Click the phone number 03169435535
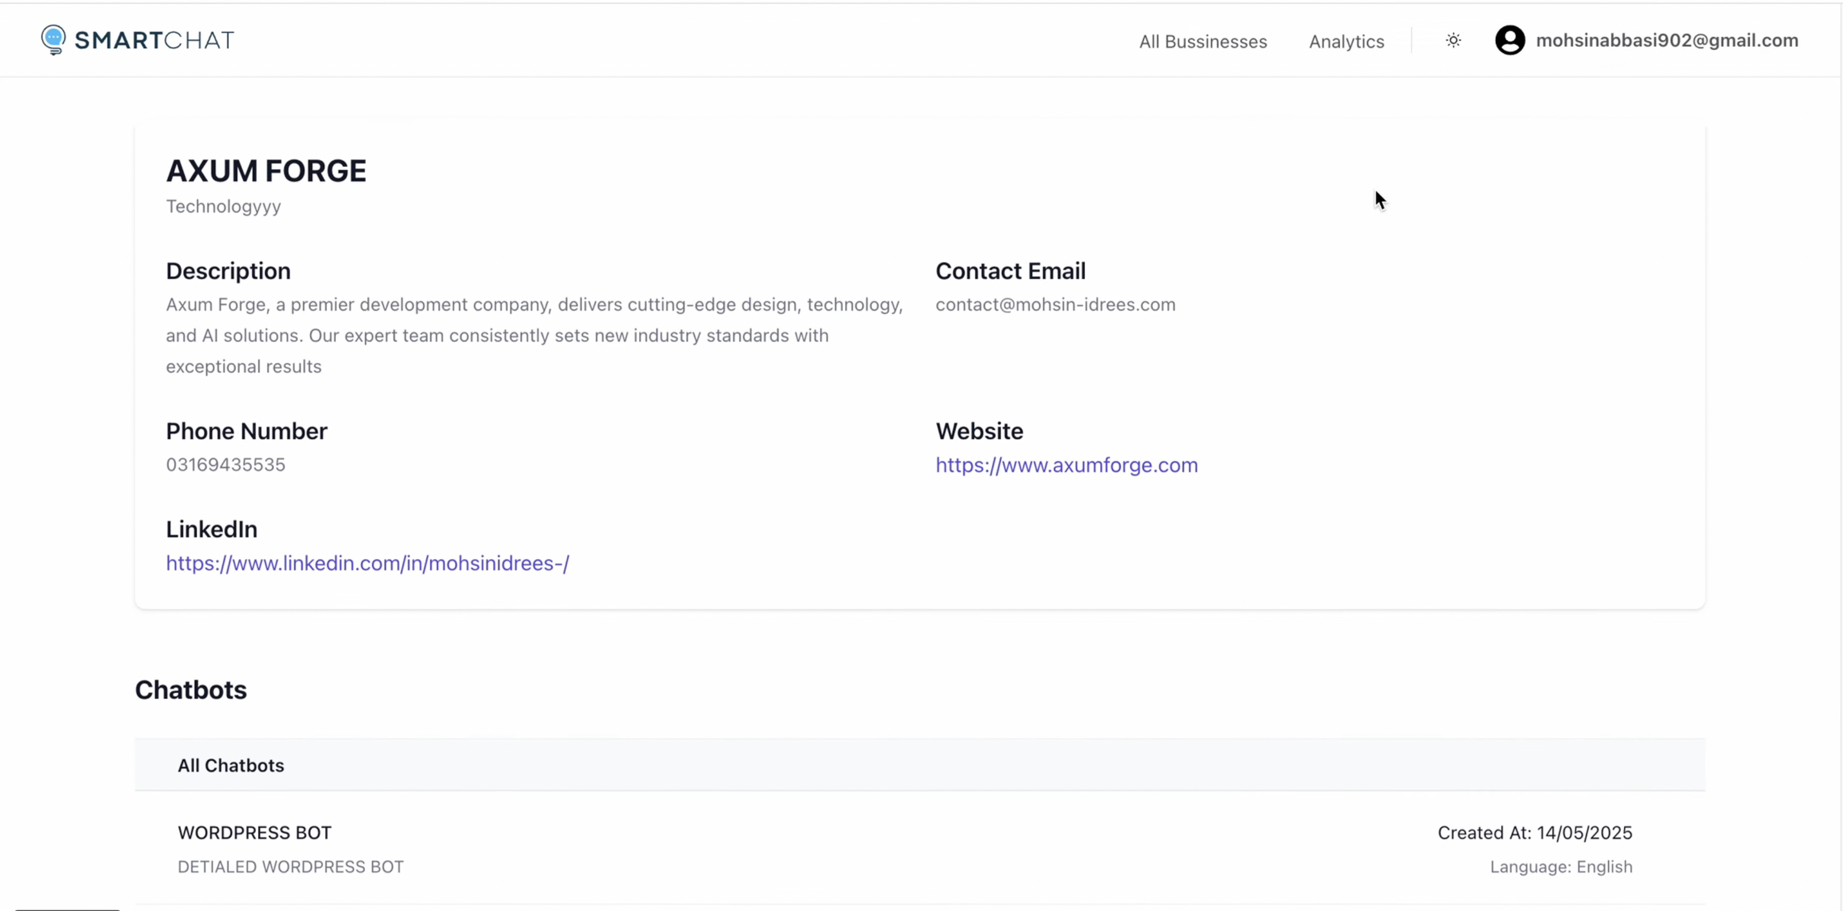The image size is (1843, 911). pos(225,465)
